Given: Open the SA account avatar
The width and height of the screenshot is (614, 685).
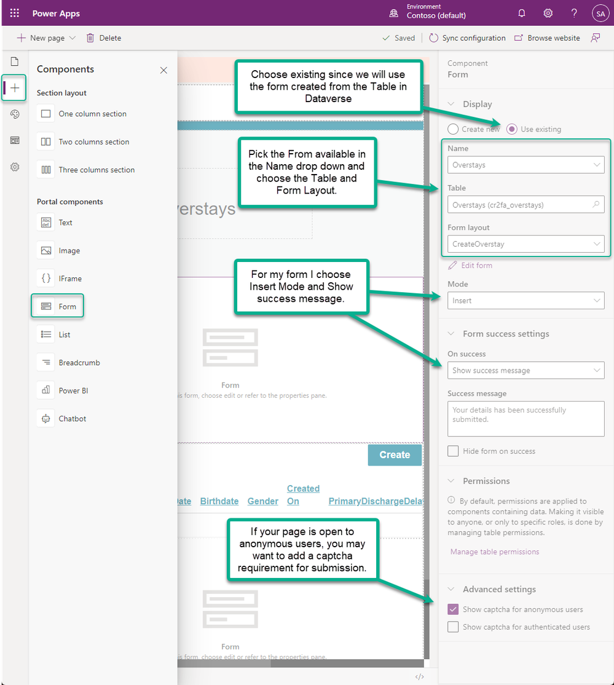Looking at the screenshot, I should (x=600, y=14).
